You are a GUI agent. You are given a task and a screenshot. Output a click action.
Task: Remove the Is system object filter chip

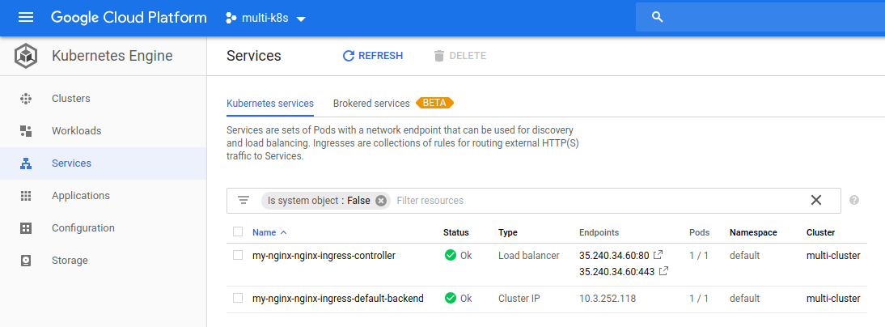pyautogui.click(x=382, y=201)
